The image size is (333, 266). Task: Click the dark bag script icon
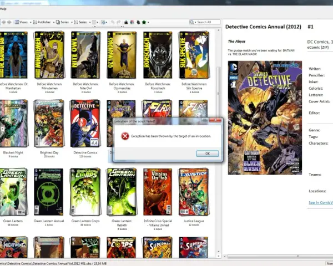(x=126, y=22)
